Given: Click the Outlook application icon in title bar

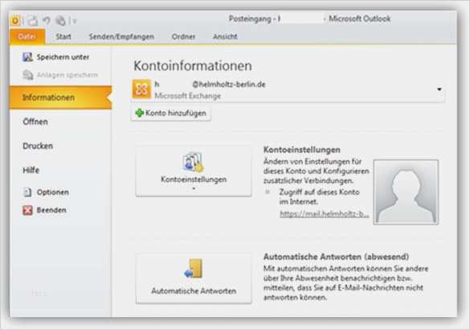Looking at the screenshot, I should (15, 21).
